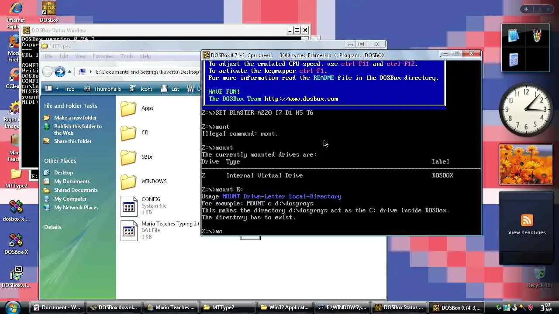
Task: Select the CONFIG system file
Action: click(x=143, y=206)
